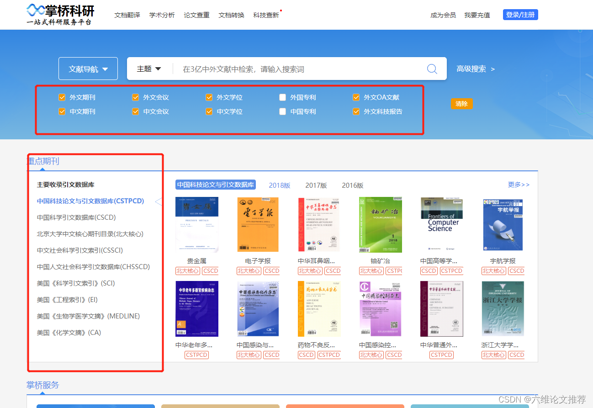Click the orange 清除 button

tap(462, 104)
